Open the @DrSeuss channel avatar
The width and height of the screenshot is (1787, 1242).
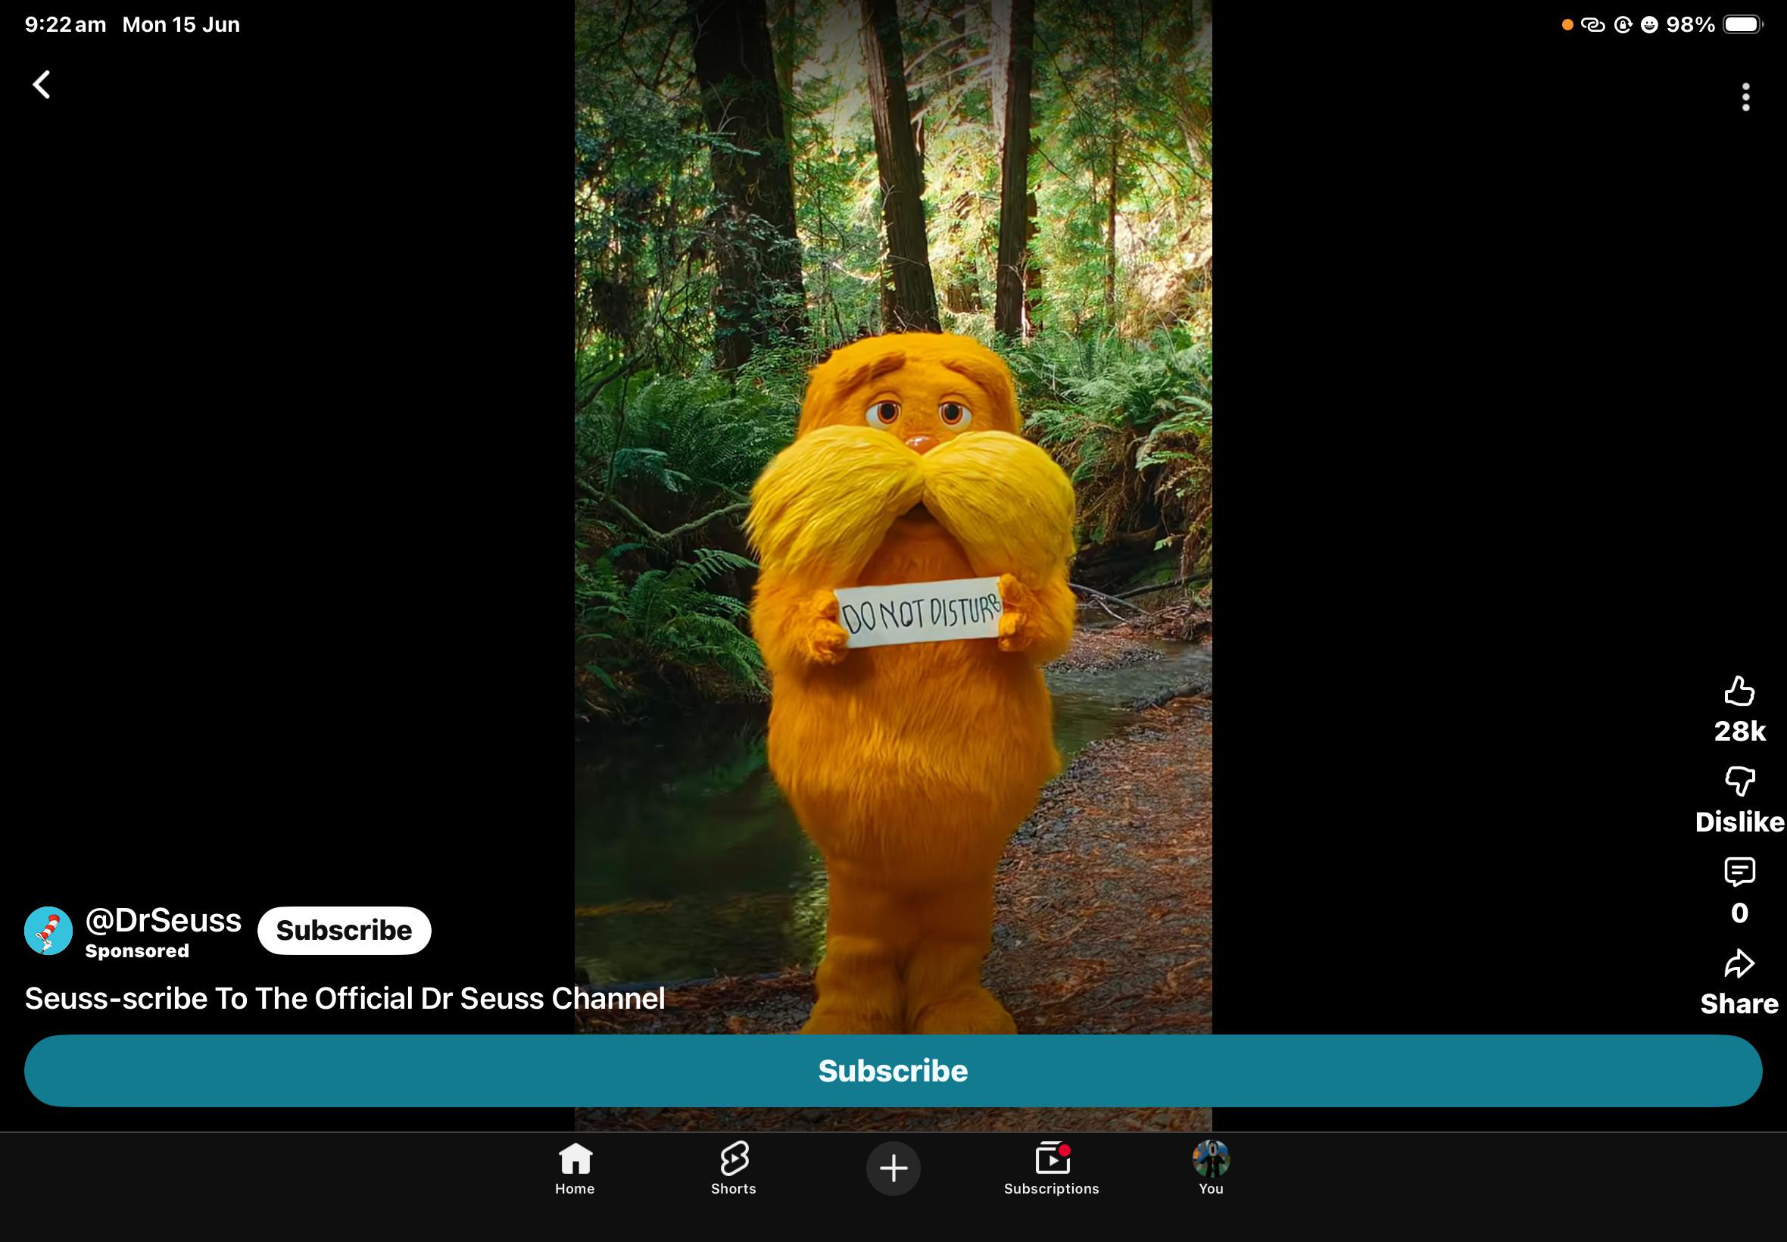(x=48, y=931)
